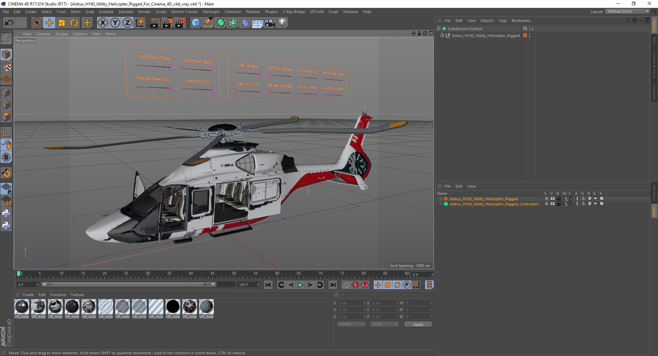
Task: Open the Layout dropdown Startup (User)
Action: point(627,11)
